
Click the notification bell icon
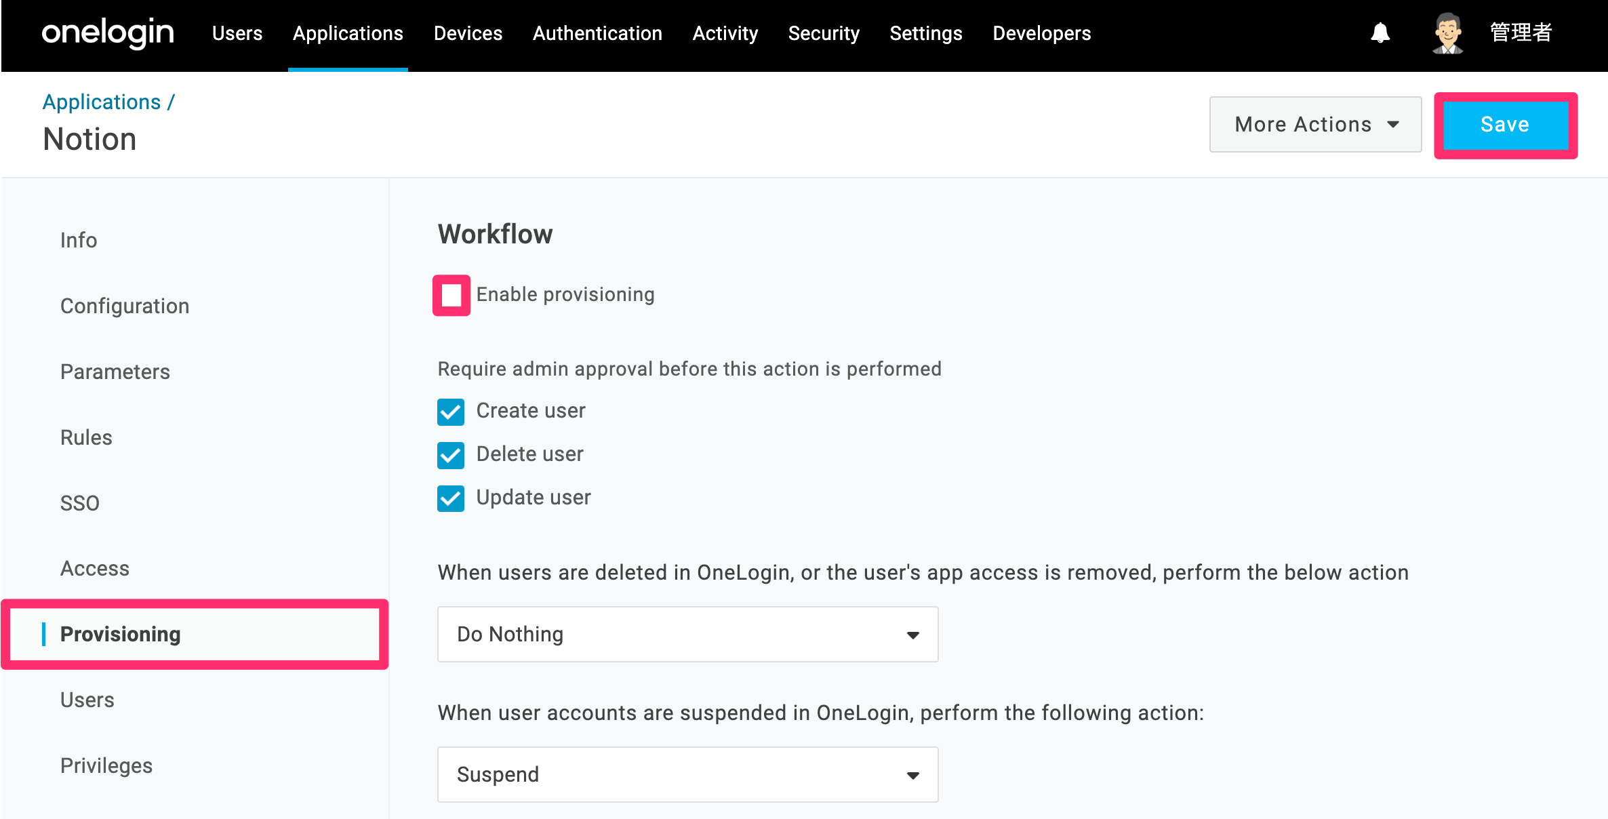pyautogui.click(x=1380, y=33)
